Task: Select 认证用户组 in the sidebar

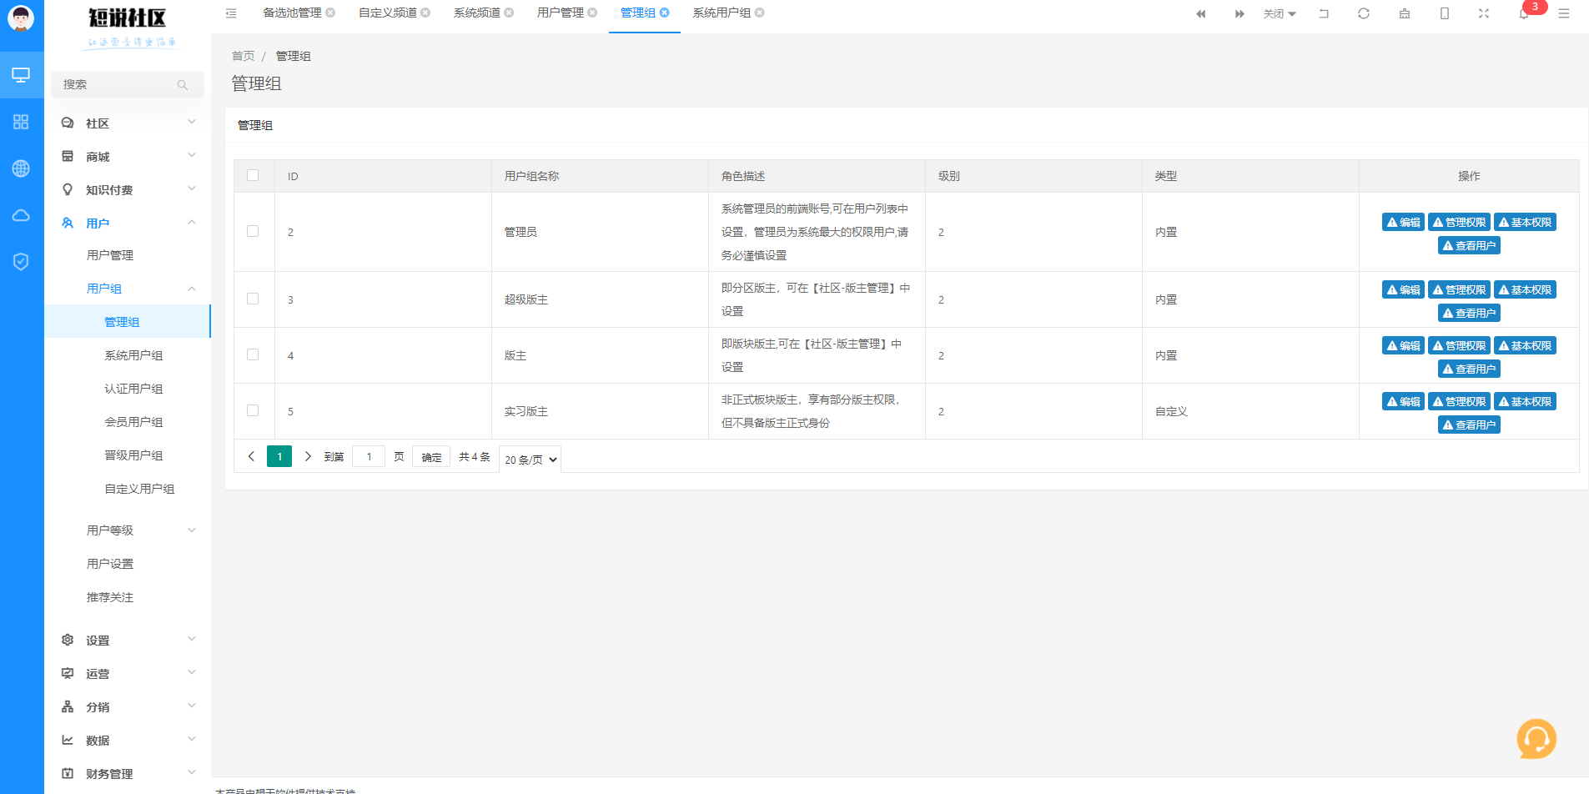Action: [x=133, y=389]
